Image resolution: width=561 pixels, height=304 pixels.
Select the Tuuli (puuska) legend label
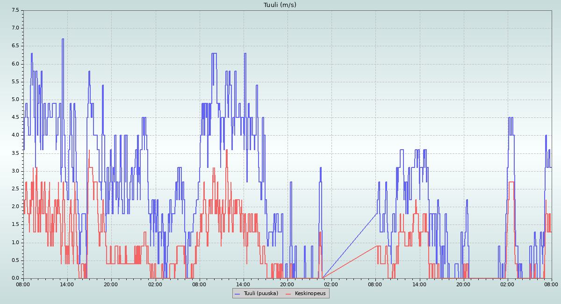click(x=260, y=294)
